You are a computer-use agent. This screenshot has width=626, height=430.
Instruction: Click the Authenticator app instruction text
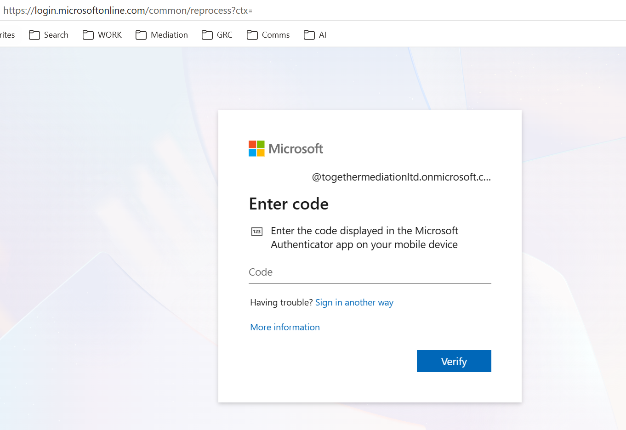pos(364,238)
